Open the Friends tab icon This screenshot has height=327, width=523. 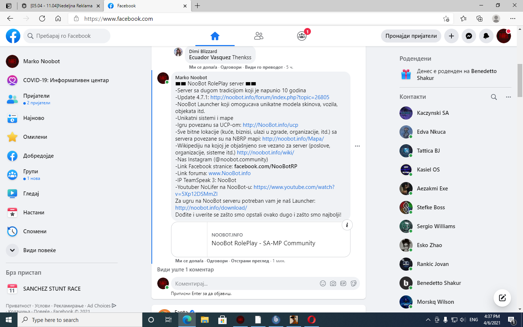click(x=259, y=36)
